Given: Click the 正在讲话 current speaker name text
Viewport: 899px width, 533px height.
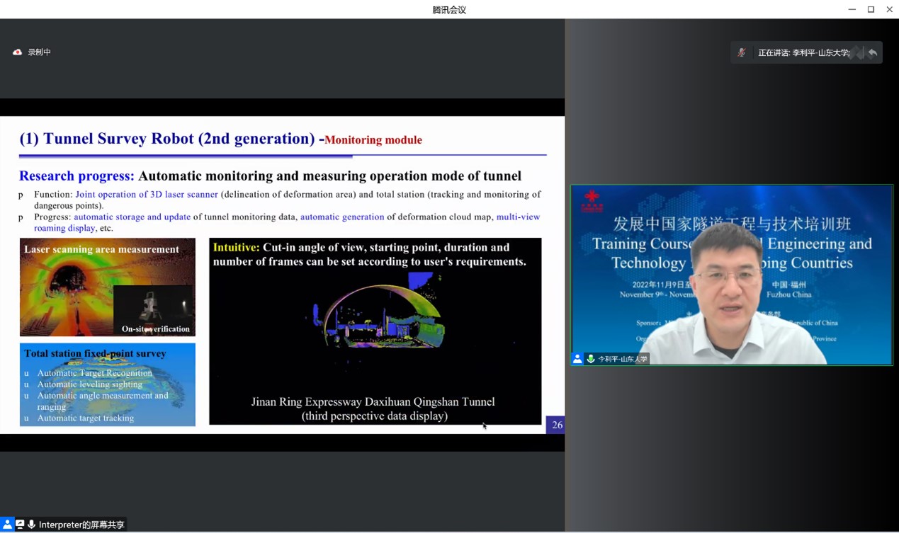Looking at the screenshot, I should coord(803,52).
